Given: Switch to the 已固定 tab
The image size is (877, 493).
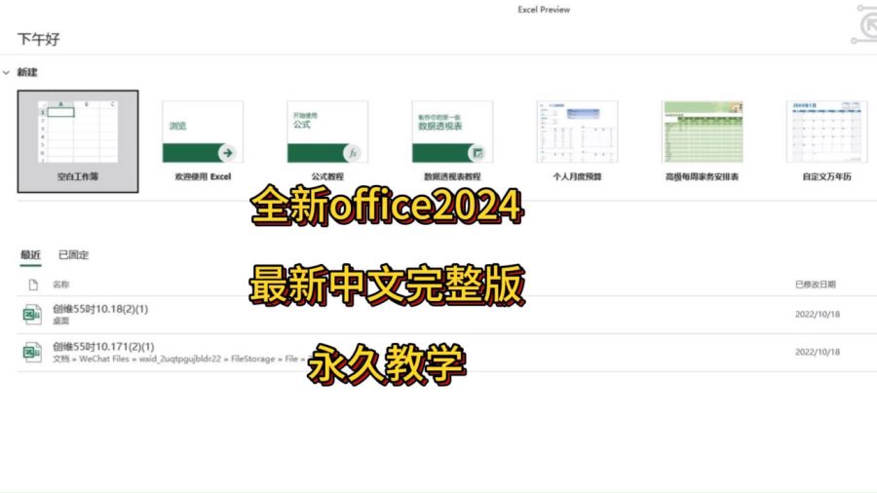Looking at the screenshot, I should pos(73,255).
